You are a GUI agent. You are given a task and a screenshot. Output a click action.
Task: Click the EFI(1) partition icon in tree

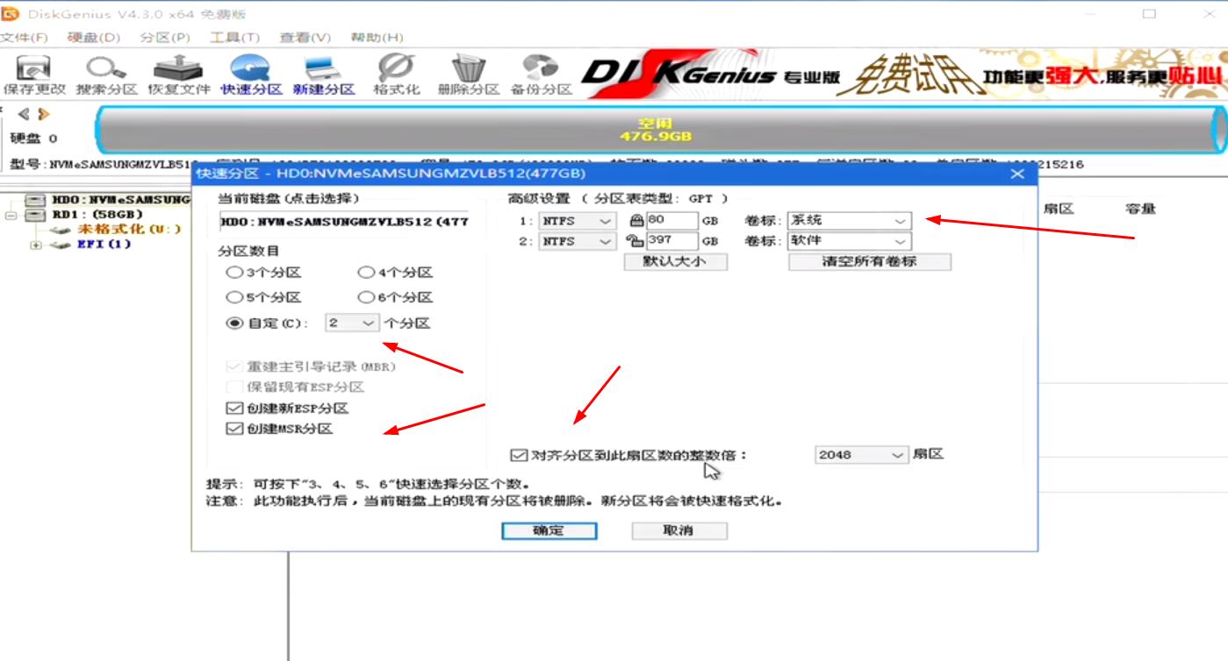click(61, 245)
